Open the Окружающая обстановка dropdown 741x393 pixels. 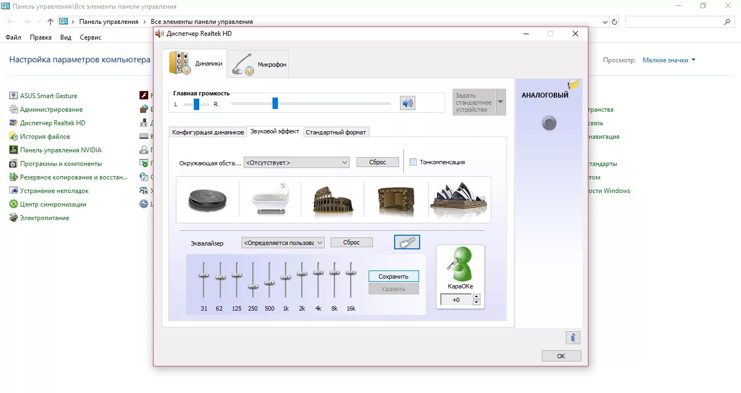[x=296, y=162]
